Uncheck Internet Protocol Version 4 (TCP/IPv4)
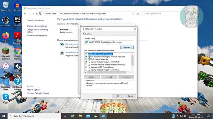Image resolution: width=213 pixels, height=119 pixels. pos(86,62)
